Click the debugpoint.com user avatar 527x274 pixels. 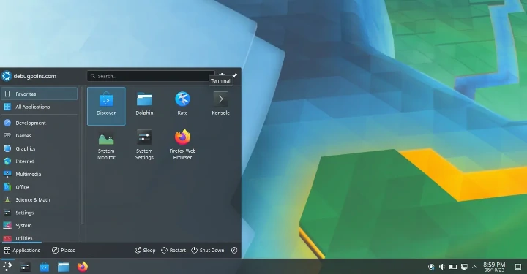pos(6,76)
